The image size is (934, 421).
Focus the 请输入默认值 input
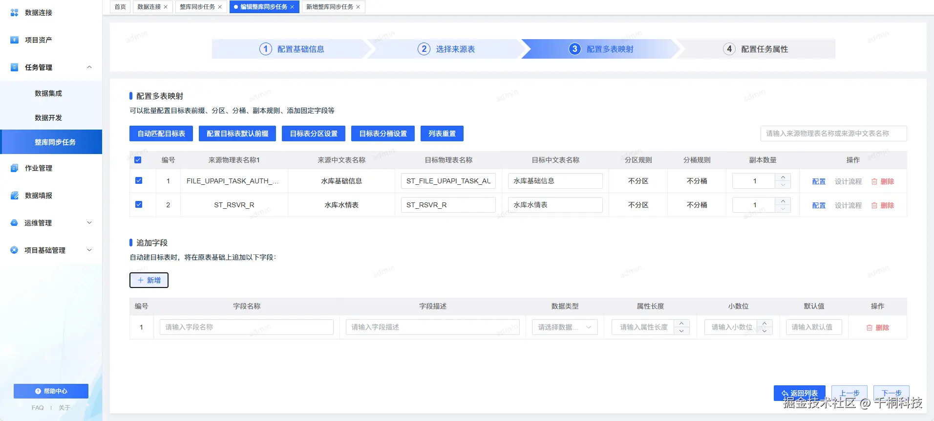(814, 327)
